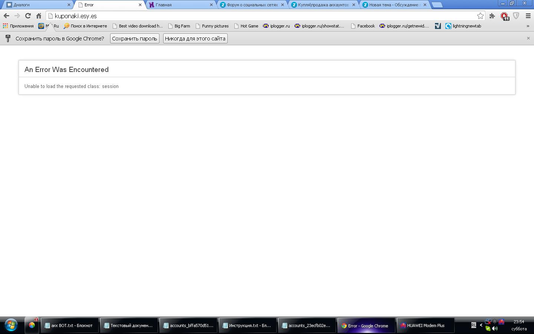The height and width of the screenshot is (334, 534).
Task: Open the Best video download bookmark
Action: (x=138, y=26)
